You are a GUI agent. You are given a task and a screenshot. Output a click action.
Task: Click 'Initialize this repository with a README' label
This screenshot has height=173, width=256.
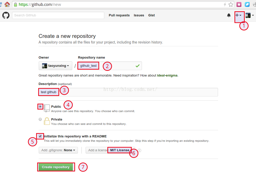coord(75,136)
